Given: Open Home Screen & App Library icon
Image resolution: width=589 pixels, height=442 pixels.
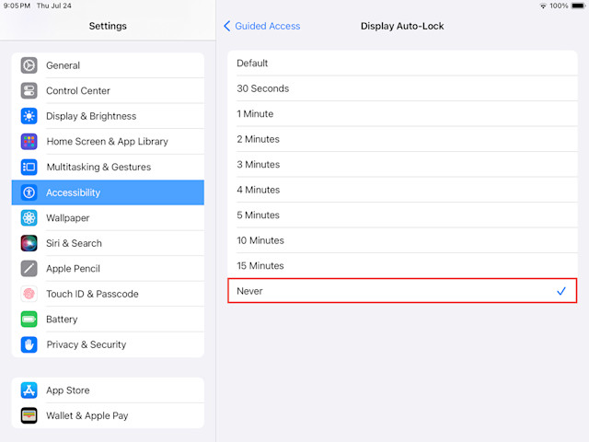Looking at the screenshot, I should [29, 142].
